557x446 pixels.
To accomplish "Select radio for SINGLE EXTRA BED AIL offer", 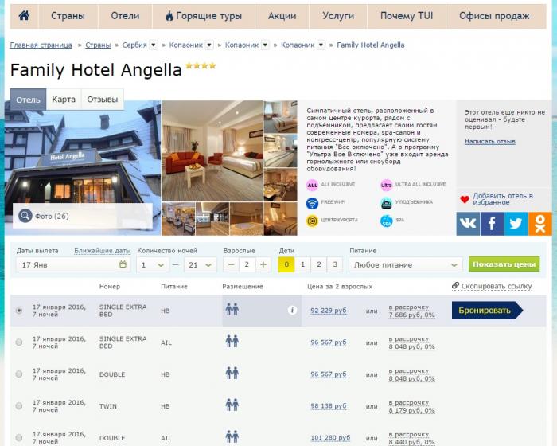I will pos(19,342).
